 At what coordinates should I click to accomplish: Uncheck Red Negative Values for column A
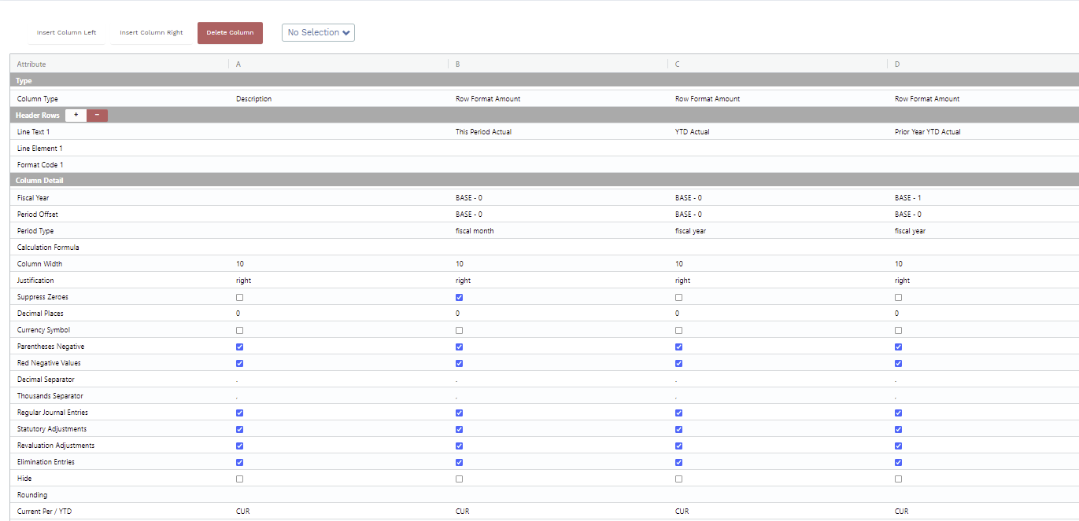(x=240, y=364)
